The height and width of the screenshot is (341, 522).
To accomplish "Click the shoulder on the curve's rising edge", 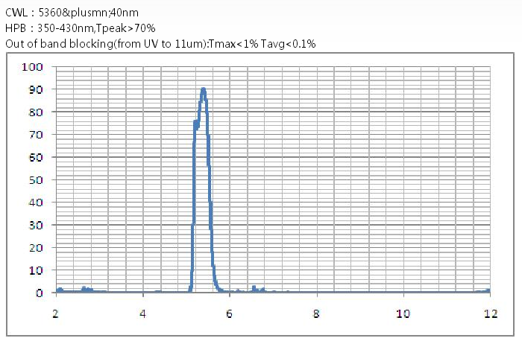I will coord(196,122).
